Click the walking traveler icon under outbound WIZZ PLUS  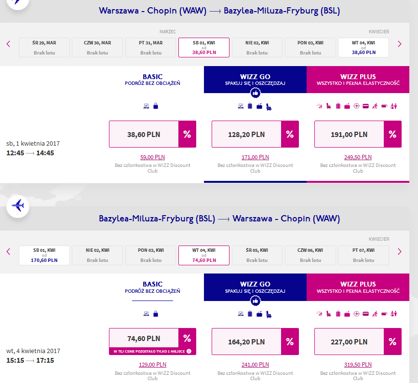point(375,106)
